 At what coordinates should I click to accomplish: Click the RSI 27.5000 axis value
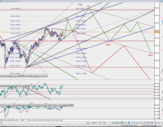(157, 95)
